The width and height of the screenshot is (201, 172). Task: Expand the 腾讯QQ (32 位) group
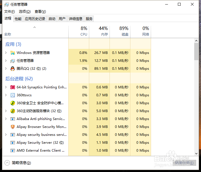[6, 69]
